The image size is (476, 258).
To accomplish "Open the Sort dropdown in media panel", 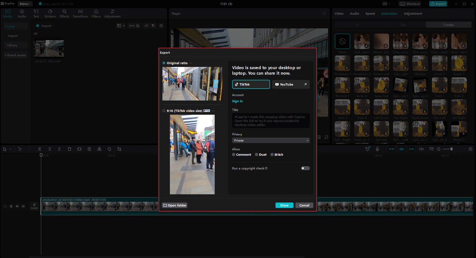I will click(x=134, y=26).
